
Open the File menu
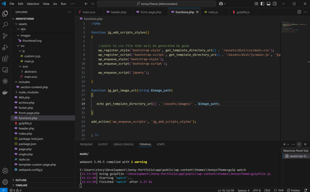(x=12, y=4)
